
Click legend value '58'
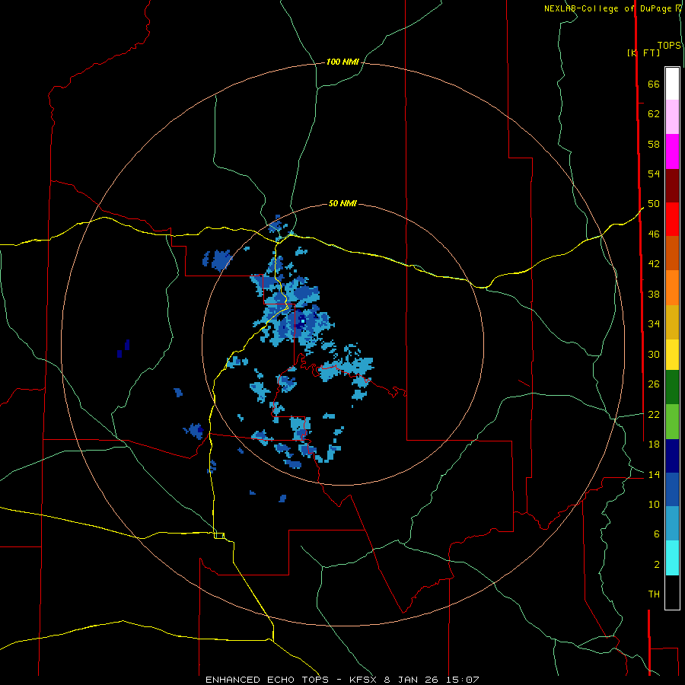coord(654,144)
